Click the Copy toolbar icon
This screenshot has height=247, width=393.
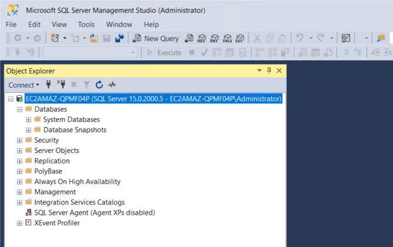pos(270,38)
